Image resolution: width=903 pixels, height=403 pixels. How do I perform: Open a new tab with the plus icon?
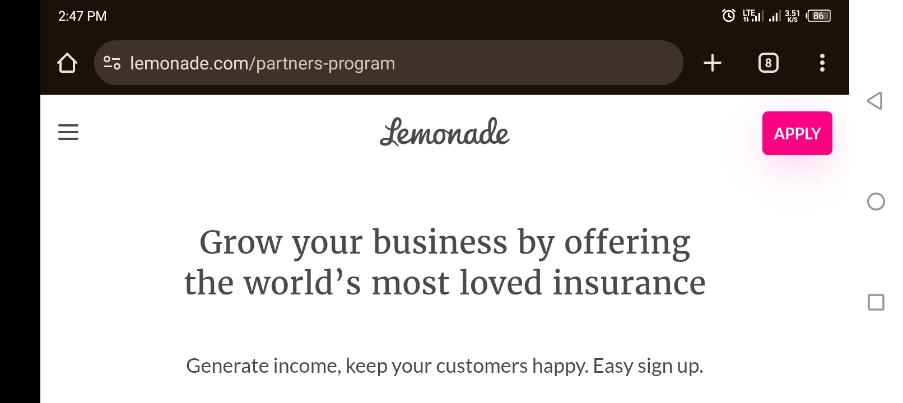712,63
